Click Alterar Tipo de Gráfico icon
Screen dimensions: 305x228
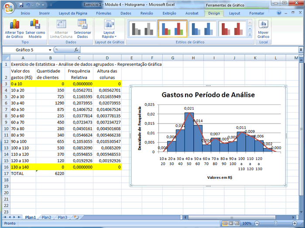14,24
